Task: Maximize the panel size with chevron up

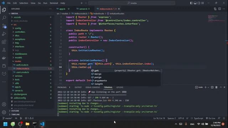Action: 221,87
